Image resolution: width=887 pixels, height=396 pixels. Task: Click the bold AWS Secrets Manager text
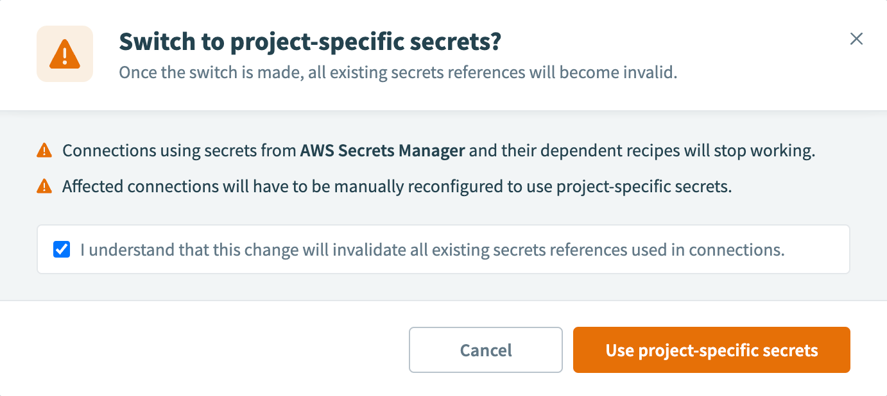(x=383, y=150)
